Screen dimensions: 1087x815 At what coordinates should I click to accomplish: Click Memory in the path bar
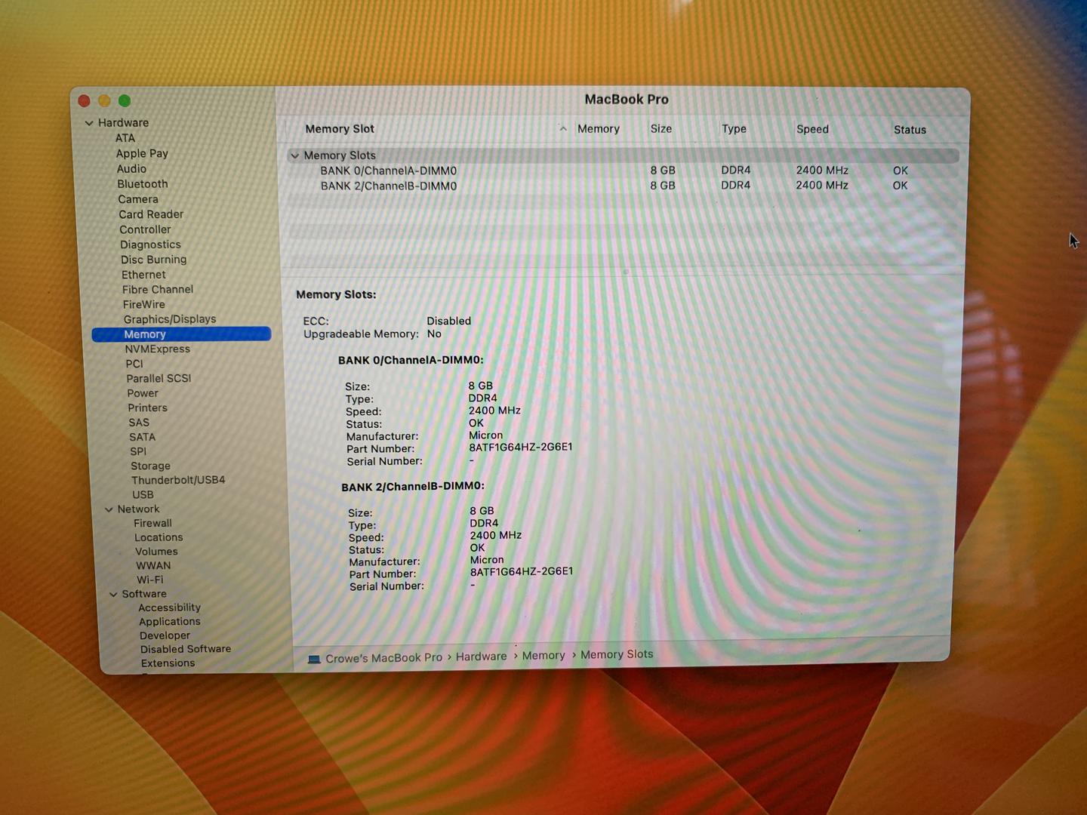[x=543, y=656]
